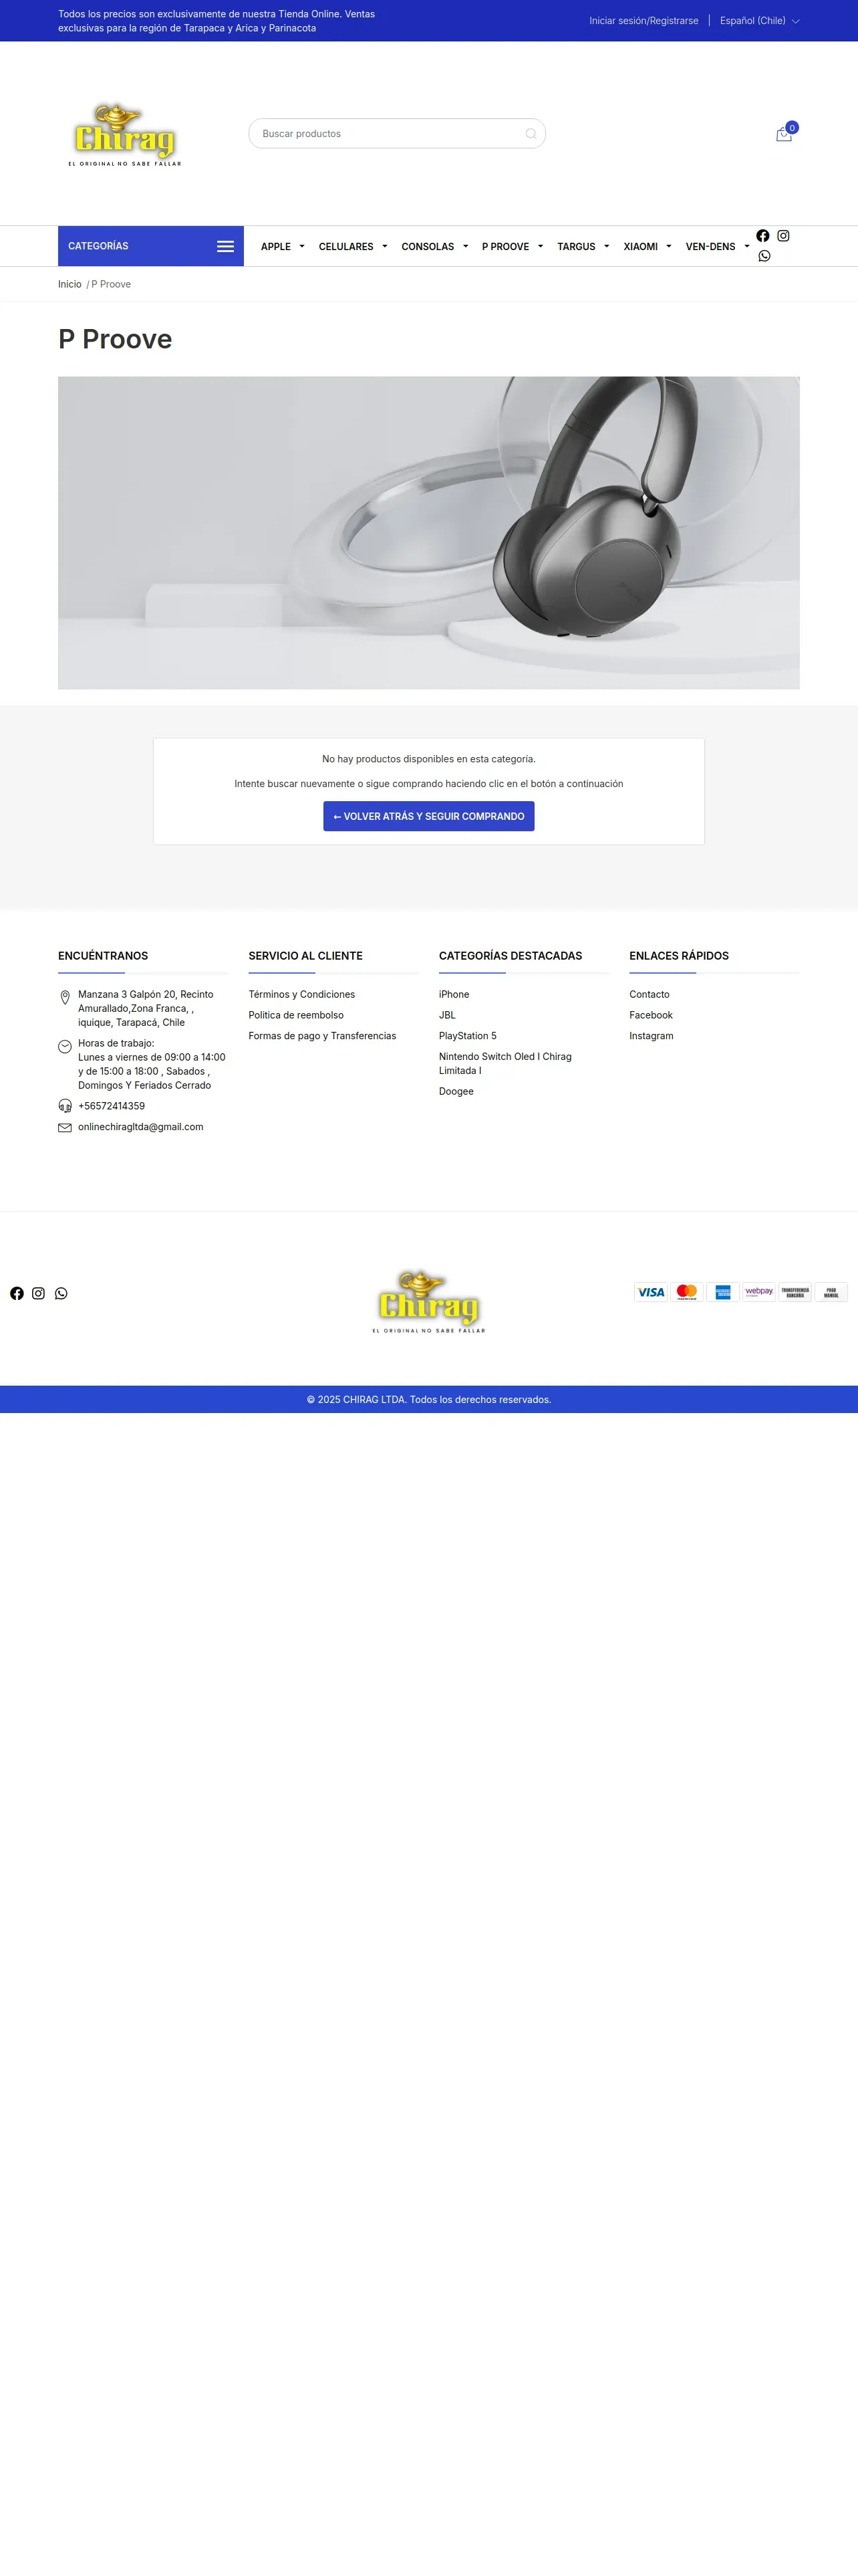Open Facebook quick link in footer
858x2576 pixels.
(652, 1015)
